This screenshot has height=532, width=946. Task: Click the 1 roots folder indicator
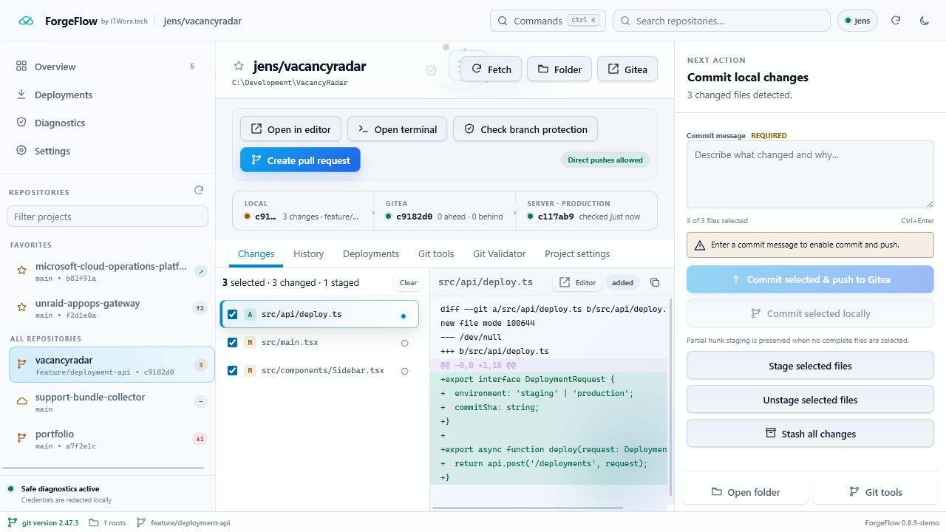tap(107, 522)
